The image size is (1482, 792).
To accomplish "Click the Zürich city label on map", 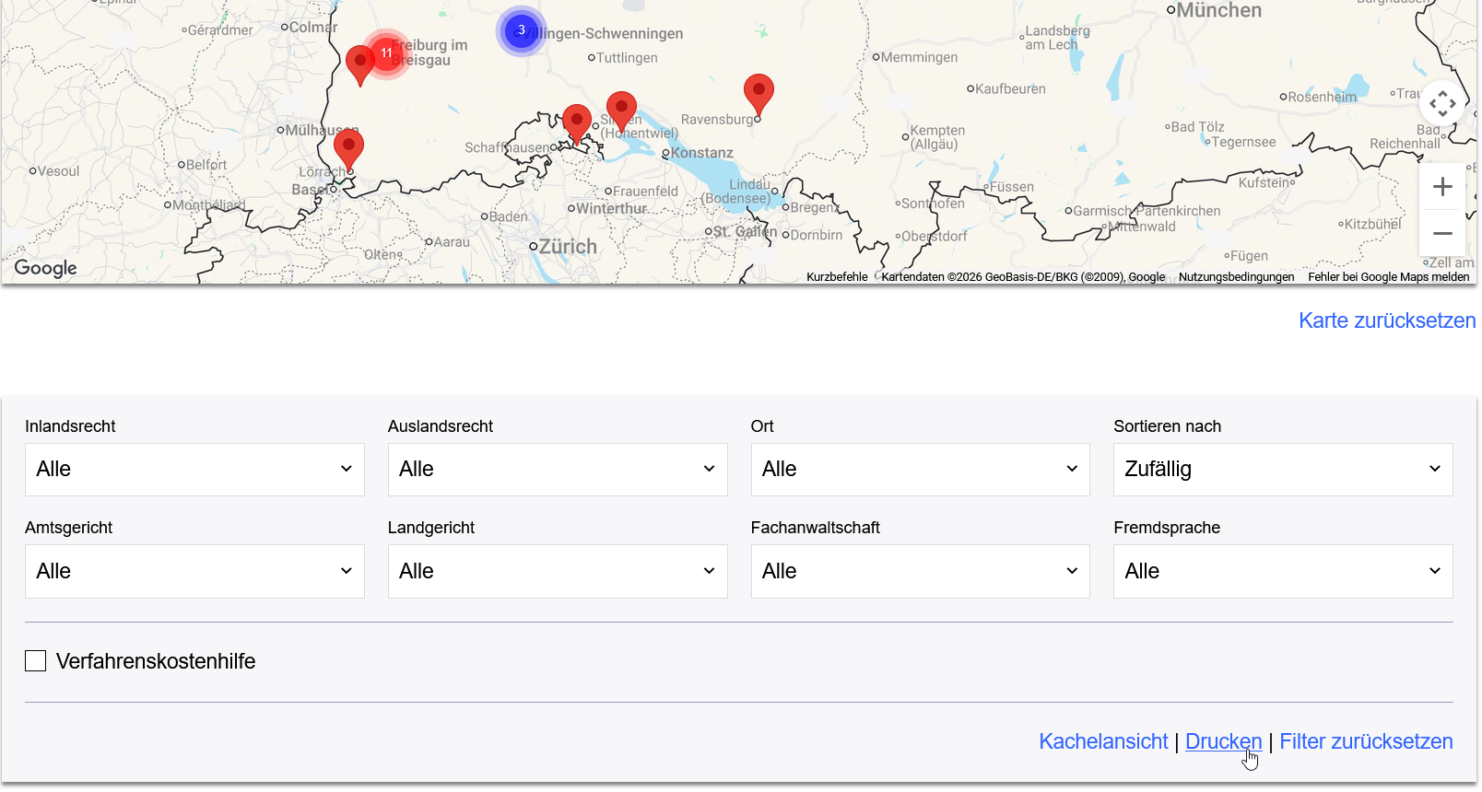I will [568, 247].
